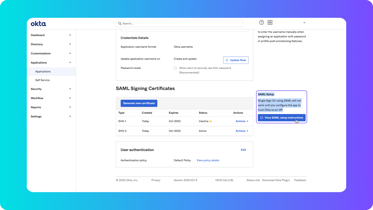Click the warning icon beside Inactive status
The width and height of the screenshot is (373, 210).
(x=211, y=121)
